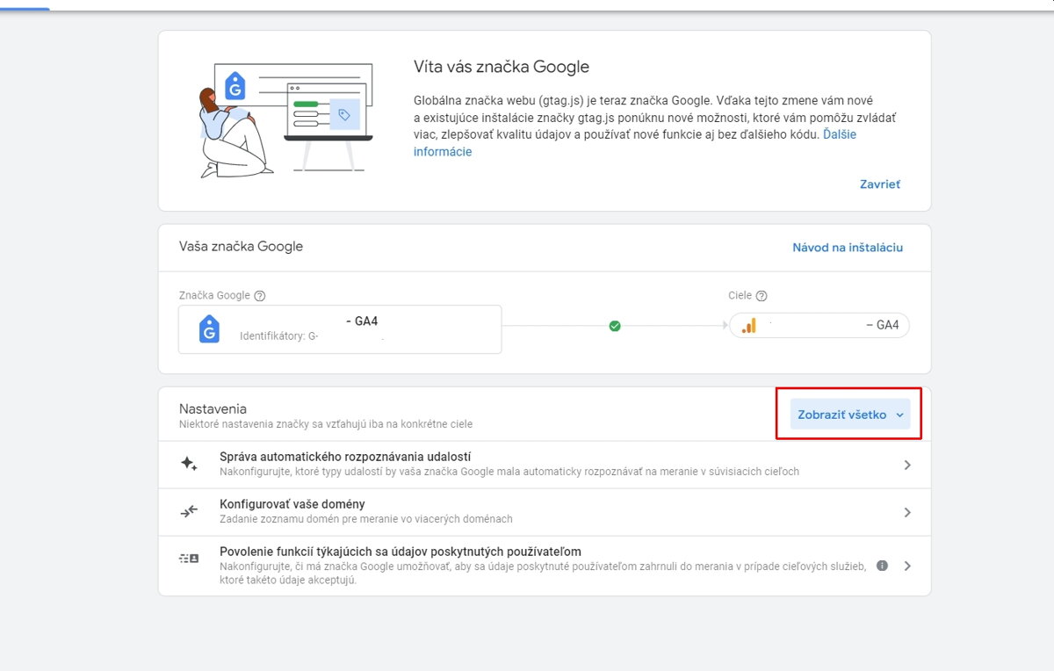Click the user-provided data icon
The height and width of the screenshot is (671, 1054).
click(x=189, y=558)
